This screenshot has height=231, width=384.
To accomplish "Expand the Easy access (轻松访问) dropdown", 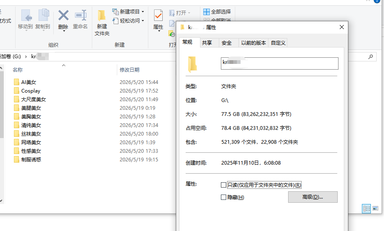I will click(143, 21).
